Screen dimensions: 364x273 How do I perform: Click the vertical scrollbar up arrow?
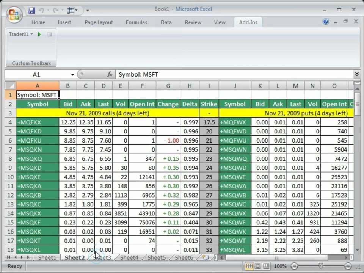357,89
